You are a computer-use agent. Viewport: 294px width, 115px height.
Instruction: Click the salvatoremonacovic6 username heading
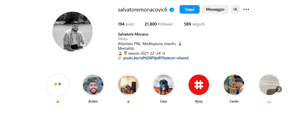(142, 10)
